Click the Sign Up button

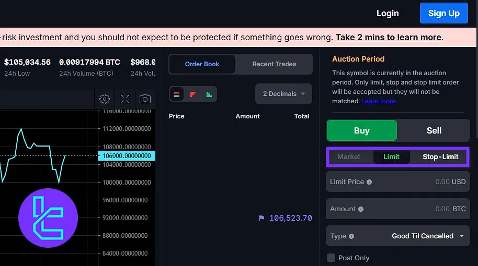tap(443, 14)
